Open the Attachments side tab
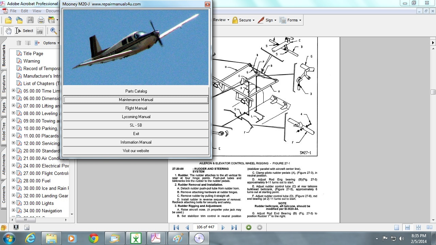Screen dimensions: 436x245 [x=4, y=164]
